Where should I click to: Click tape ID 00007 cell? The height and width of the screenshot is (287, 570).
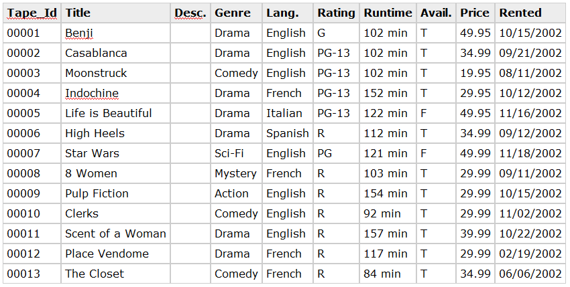(32, 153)
